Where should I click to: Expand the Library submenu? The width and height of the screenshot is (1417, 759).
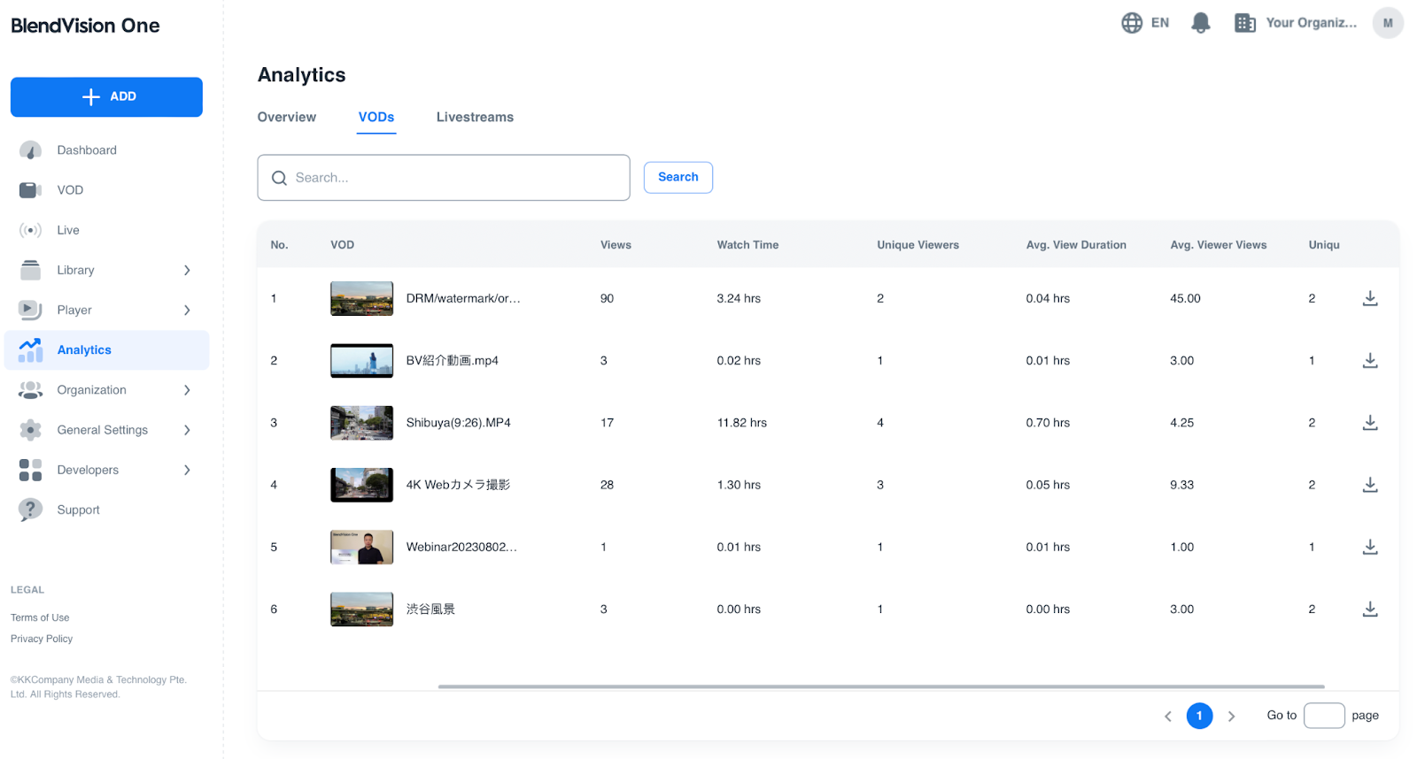[187, 271]
